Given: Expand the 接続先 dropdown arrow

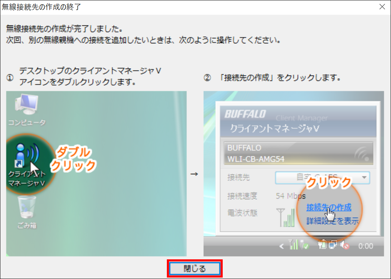Looking at the screenshot, I should (x=364, y=177).
